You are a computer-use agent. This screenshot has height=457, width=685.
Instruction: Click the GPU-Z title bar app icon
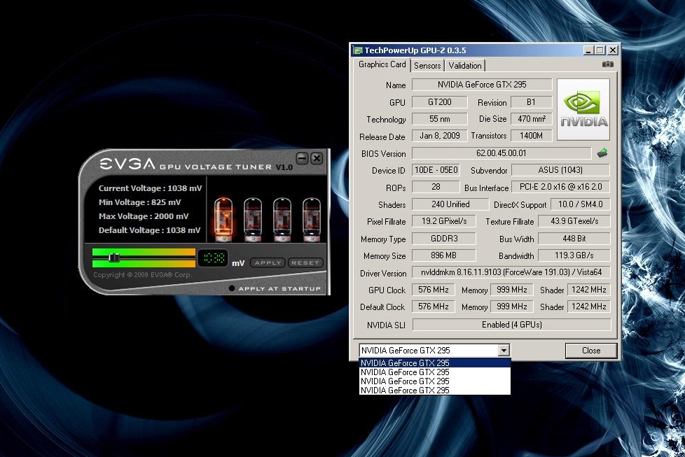coord(358,50)
